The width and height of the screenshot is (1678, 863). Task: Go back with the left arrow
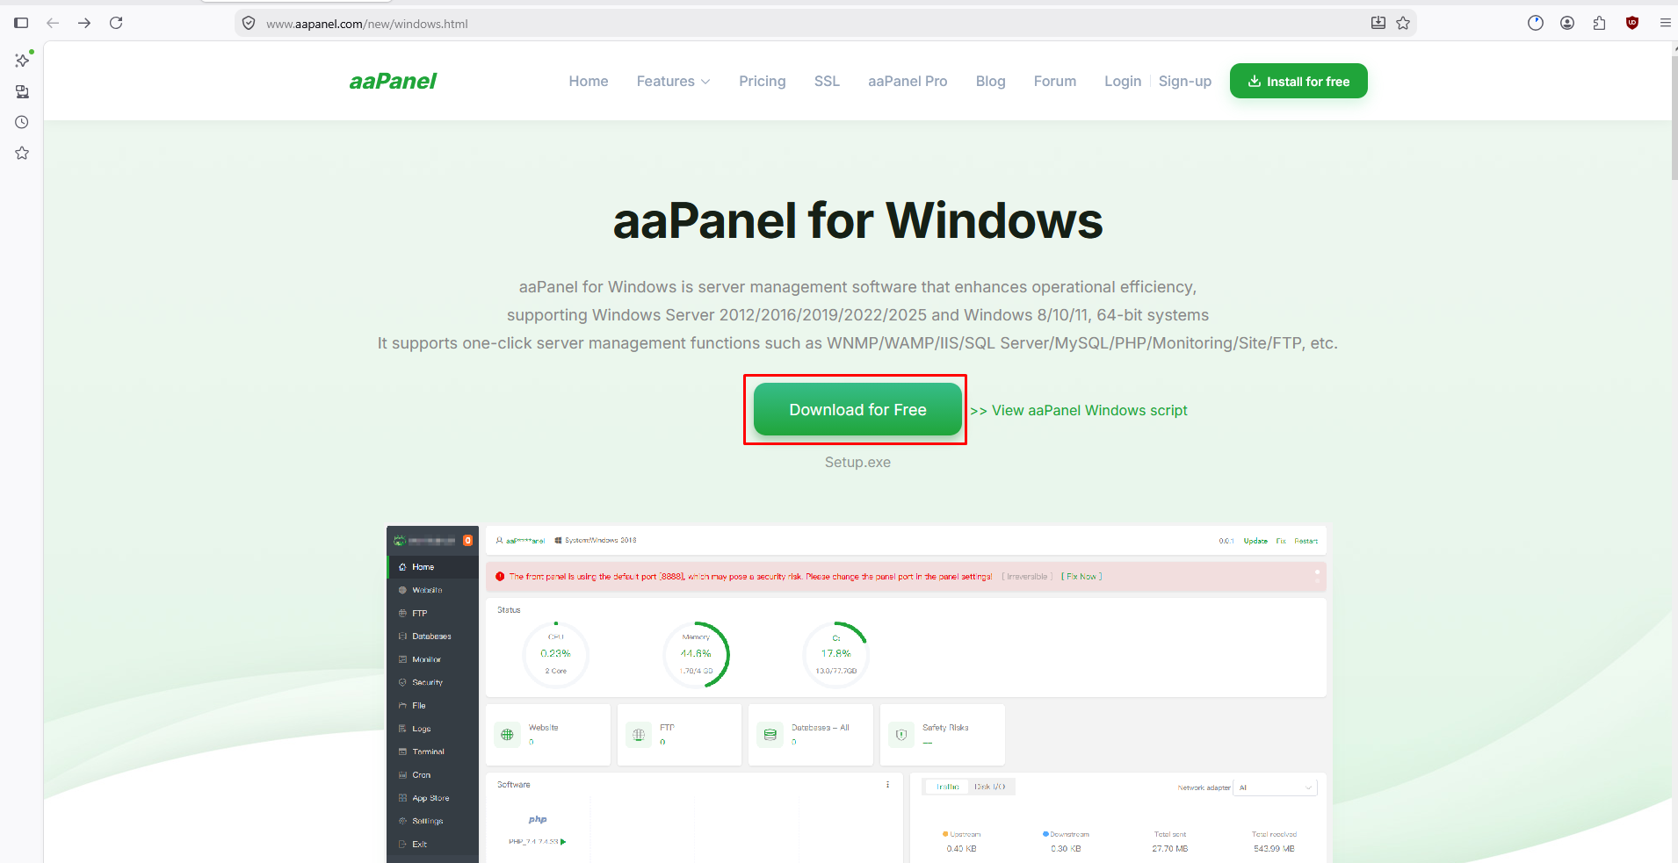(53, 23)
